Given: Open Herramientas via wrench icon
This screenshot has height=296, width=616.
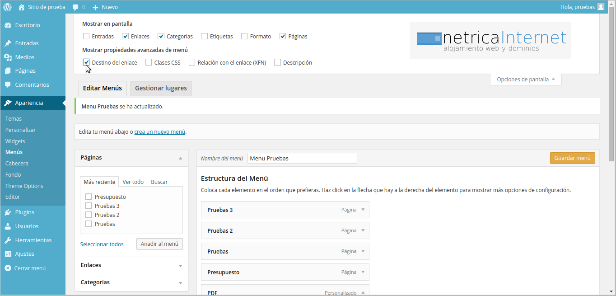Looking at the screenshot, I should click(8, 240).
